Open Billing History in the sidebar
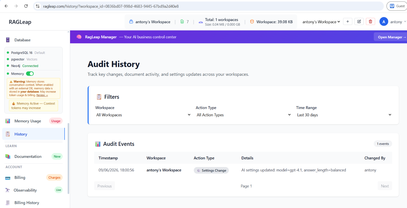 coord(27,203)
